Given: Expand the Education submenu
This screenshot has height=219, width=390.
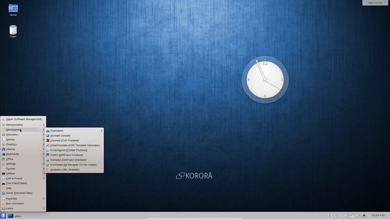Looking at the screenshot, I should tap(23, 134).
